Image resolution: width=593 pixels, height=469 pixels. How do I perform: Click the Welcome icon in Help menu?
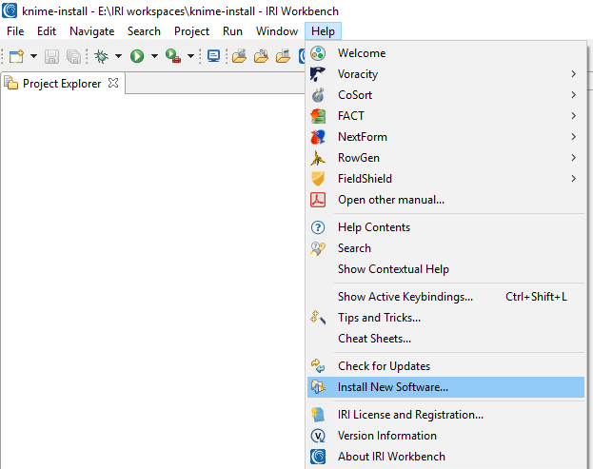(x=318, y=53)
